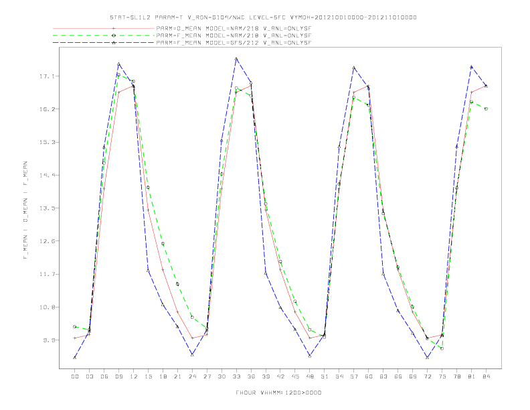The width and height of the screenshot is (530, 410).
Task: Click the y-axis tick label 11.7
Action: (x=47, y=275)
